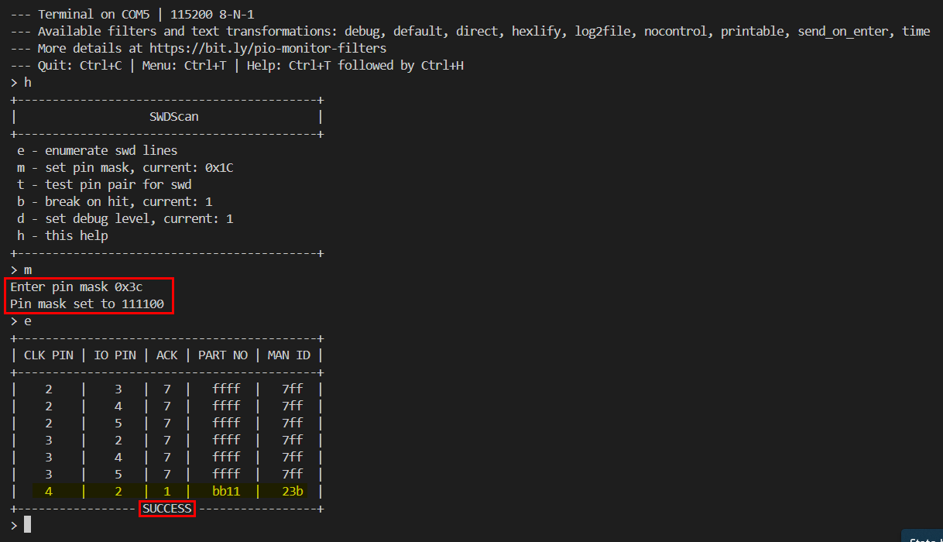Screen dimensions: 943x542
Task: Click the 'break on hit' help entry
Action: click(115, 201)
